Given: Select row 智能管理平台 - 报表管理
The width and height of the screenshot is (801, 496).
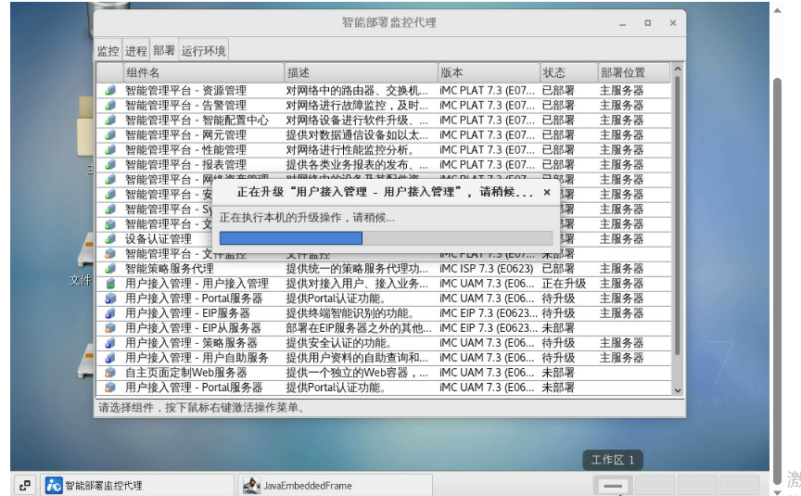Looking at the screenshot, I should (186, 164).
